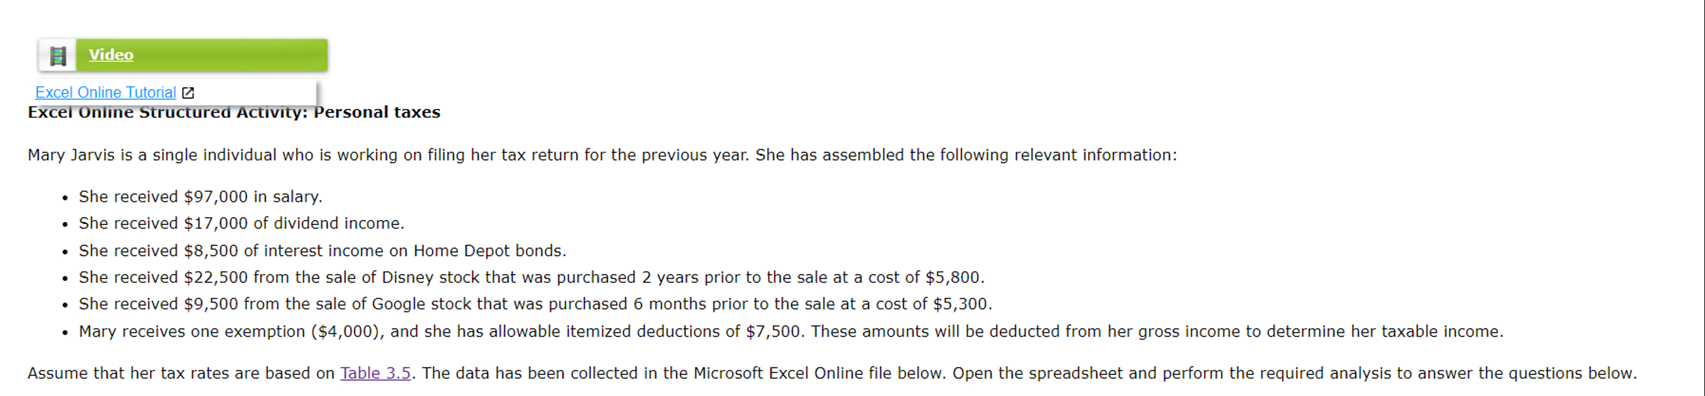Image resolution: width=1705 pixels, height=396 pixels.
Task: Click the filmstrip graphic on the white tile
Action: click(58, 55)
